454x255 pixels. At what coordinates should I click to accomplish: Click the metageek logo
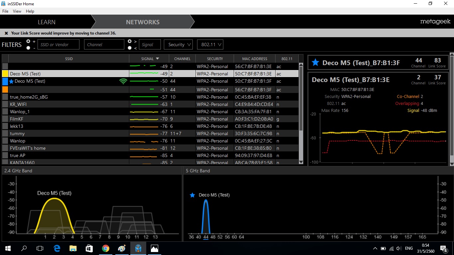(x=435, y=22)
